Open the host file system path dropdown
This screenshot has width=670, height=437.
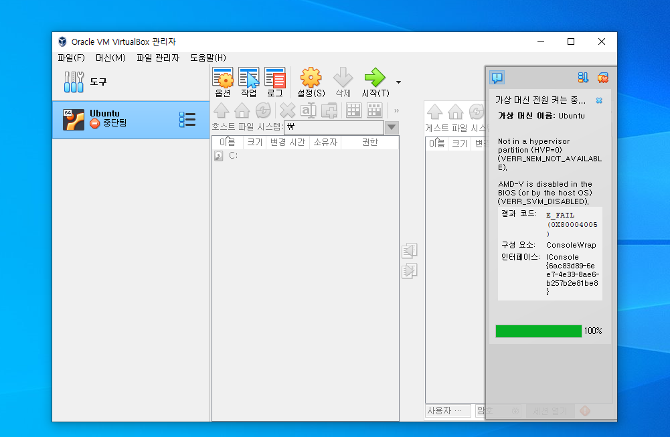(x=392, y=127)
